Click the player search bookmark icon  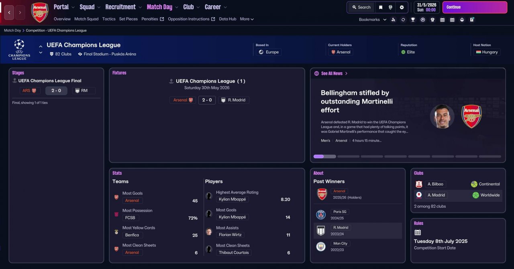[393, 20]
